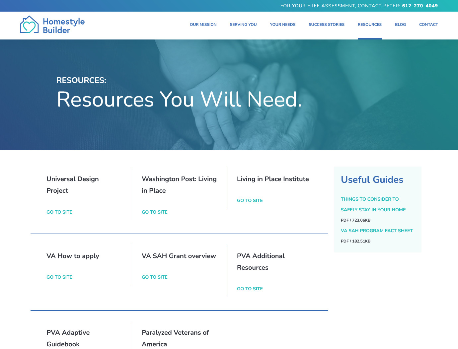Click Go To Site under Universal Design Project
458x349 pixels.
(59, 212)
